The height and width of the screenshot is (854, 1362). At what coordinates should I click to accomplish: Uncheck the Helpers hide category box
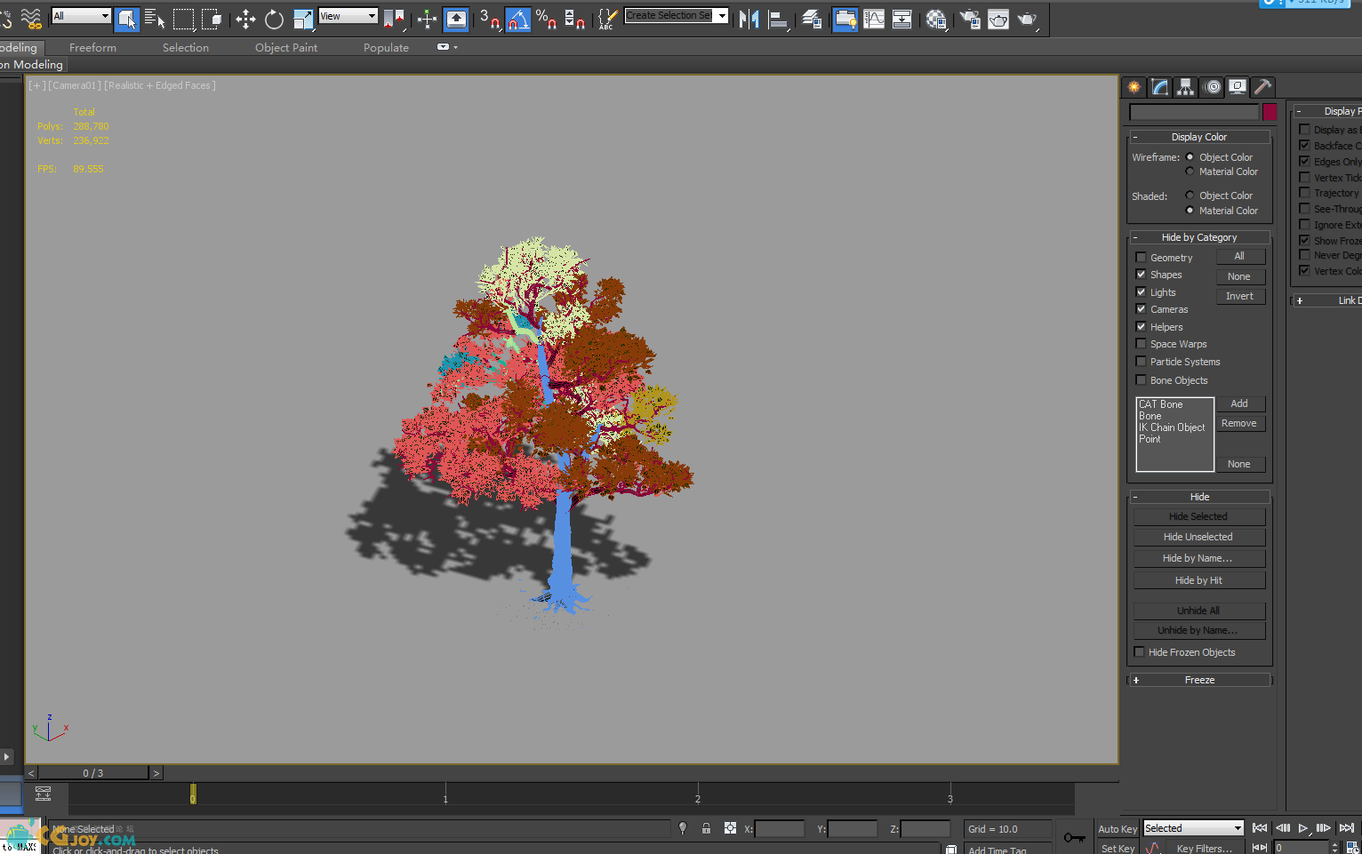[1141, 327]
